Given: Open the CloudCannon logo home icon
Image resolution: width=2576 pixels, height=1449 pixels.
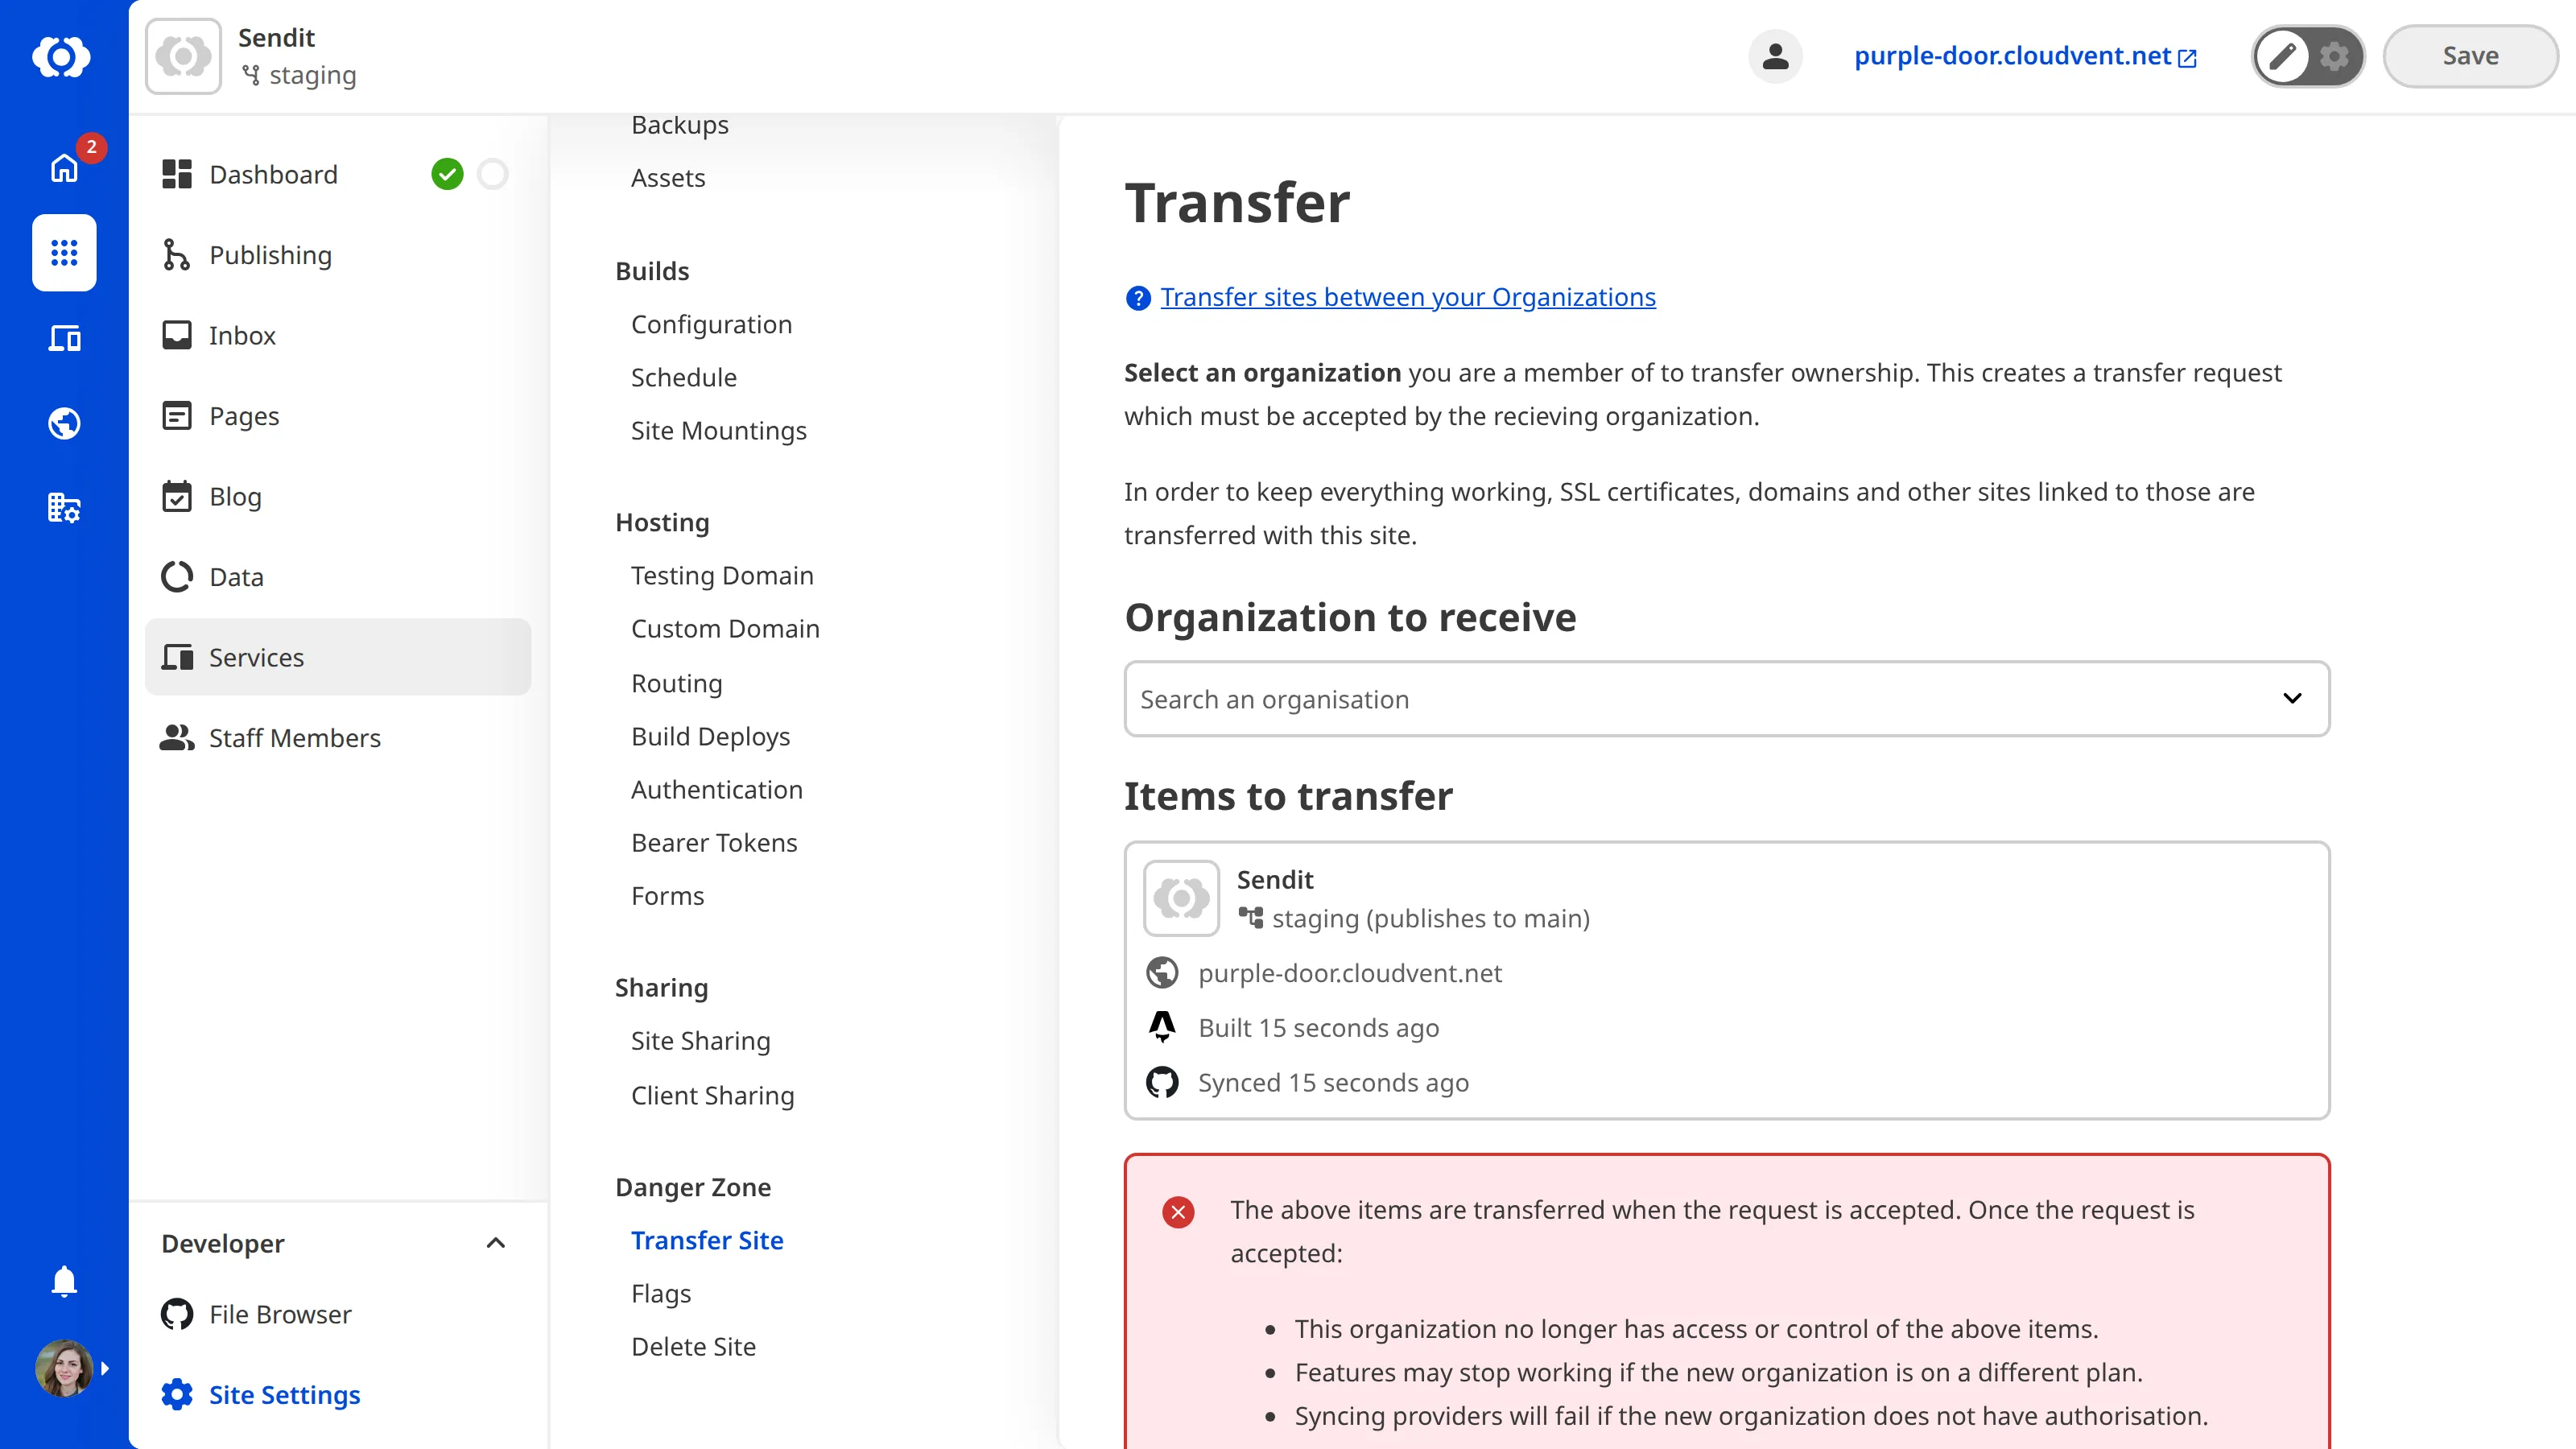Looking at the screenshot, I should [x=63, y=57].
